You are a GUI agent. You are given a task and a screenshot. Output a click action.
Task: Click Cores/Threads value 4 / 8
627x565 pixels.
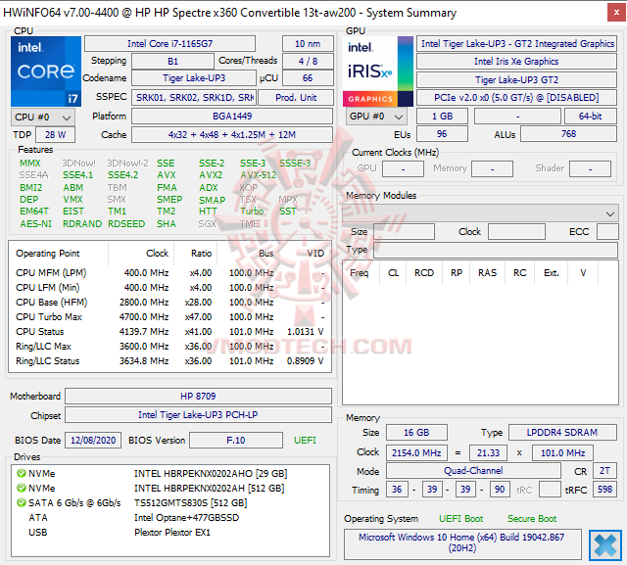308,61
